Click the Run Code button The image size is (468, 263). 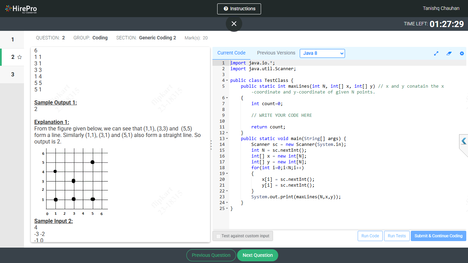tap(370, 236)
